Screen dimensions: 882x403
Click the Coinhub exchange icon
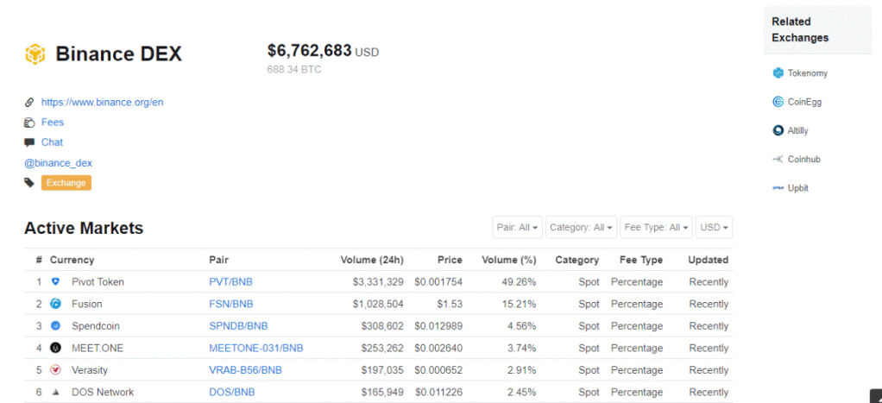click(778, 160)
